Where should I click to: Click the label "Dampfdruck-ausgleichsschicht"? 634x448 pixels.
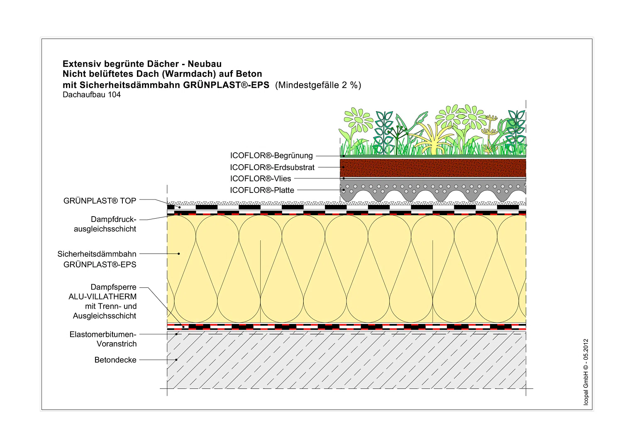[x=105, y=224]
